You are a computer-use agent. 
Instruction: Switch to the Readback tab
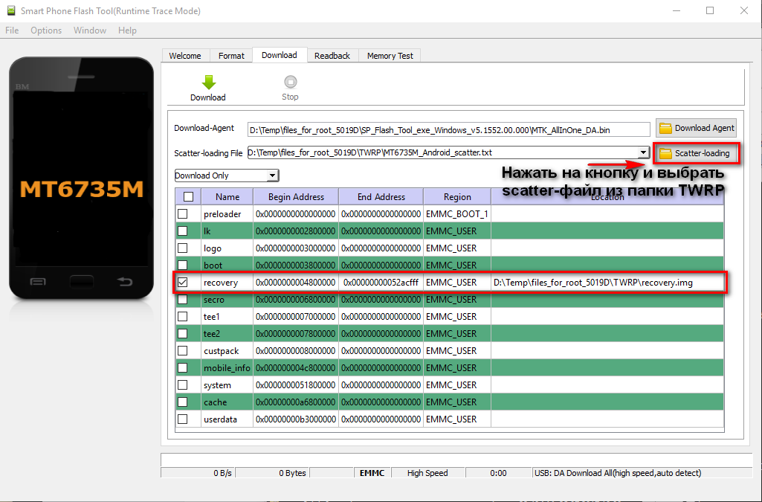coord(332,56)
